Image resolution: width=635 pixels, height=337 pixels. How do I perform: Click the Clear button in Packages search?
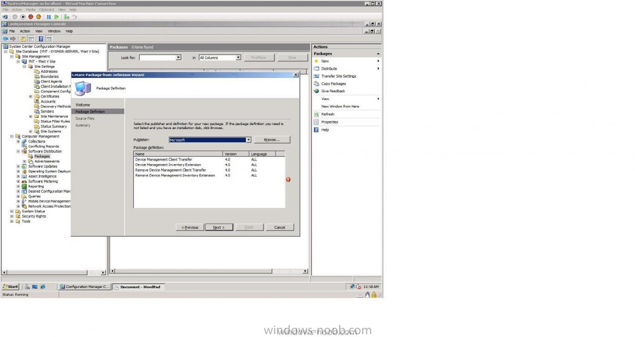pyautogui.click(x=292, y=58)
